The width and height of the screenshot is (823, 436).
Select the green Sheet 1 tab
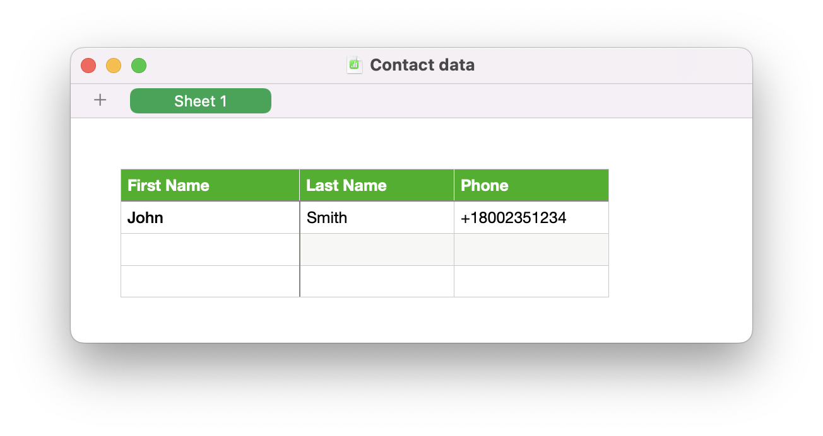click(x=200, y=100)
